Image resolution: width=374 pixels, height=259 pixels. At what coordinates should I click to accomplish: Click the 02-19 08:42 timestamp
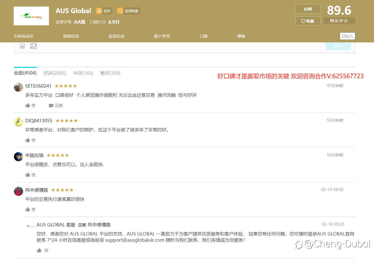pos(332,190)
